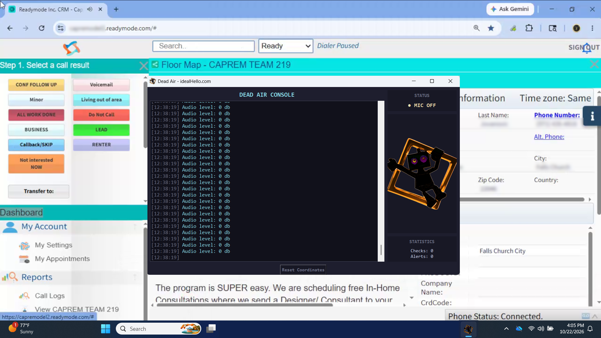This screenshot has width=601, height=338.
Task: Click the Floor Map share icon
Action: tap(155, 64)
